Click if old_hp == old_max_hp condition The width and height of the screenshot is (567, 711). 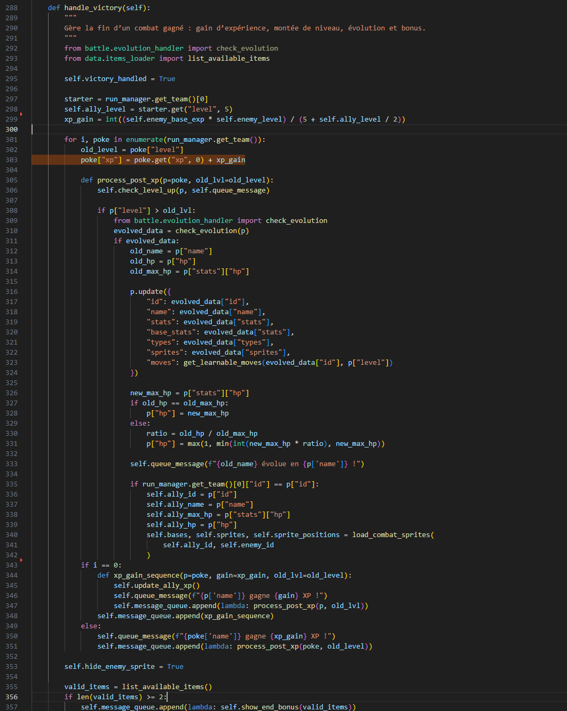[179, 403]
